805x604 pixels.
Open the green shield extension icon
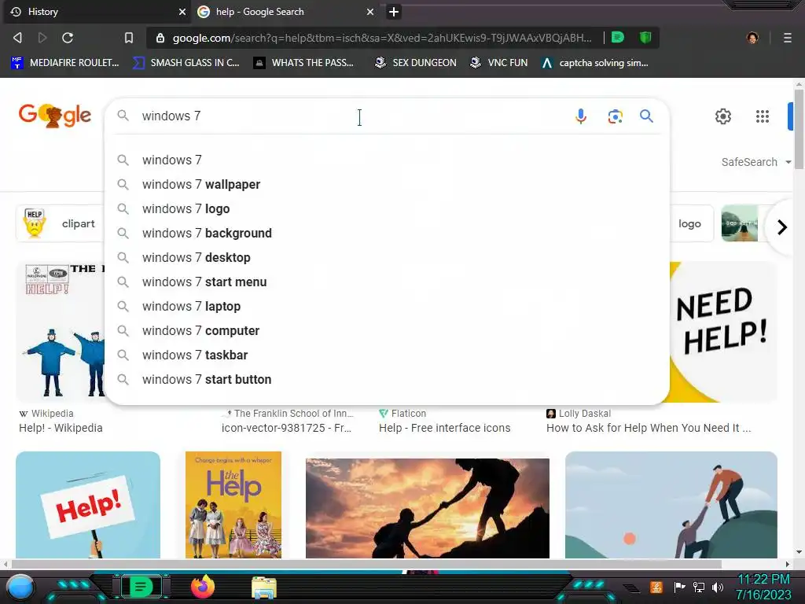[x=645, y=38]
